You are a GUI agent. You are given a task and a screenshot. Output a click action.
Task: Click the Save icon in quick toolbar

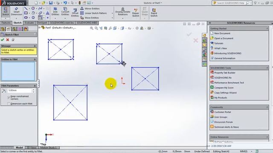51,3
